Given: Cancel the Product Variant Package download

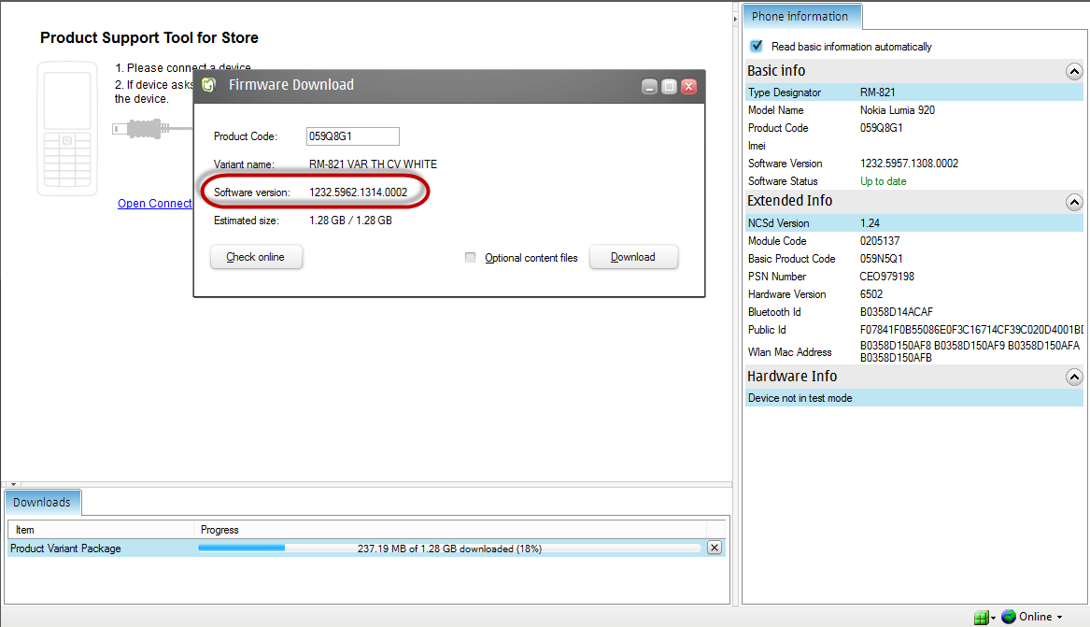Looking at the screenshot, I should pyautogui.click(x=714, y=548).
